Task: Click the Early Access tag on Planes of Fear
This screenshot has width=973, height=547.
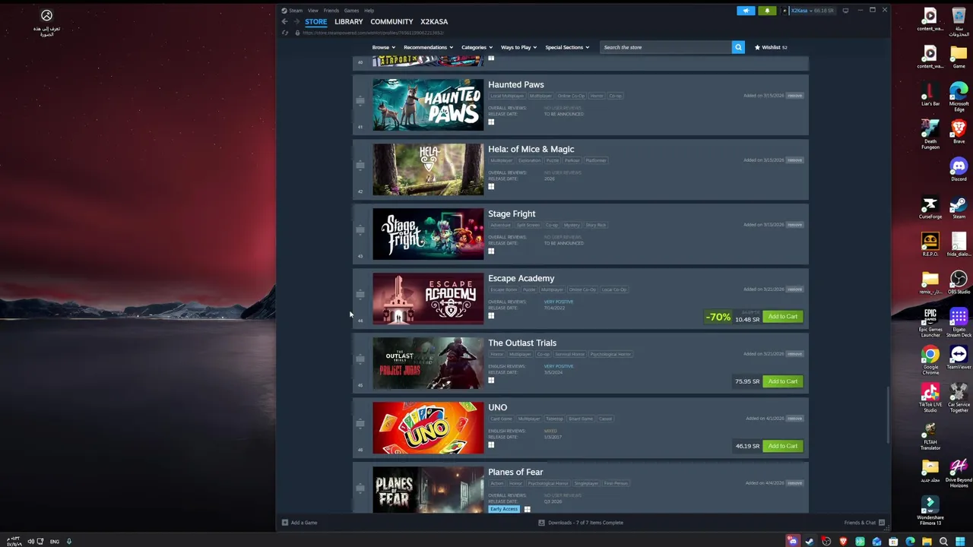Action: pos(504,509)
